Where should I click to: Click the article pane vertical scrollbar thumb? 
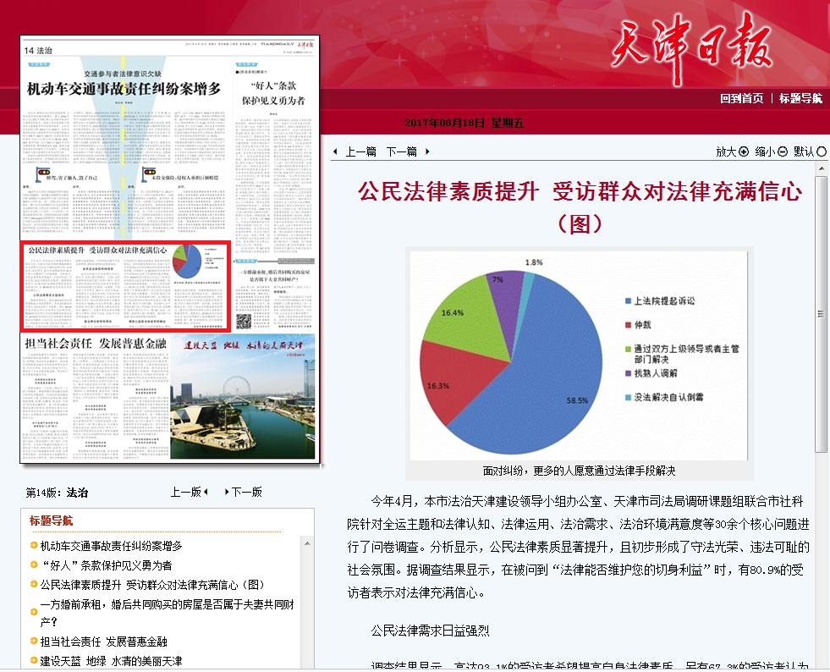tap(821, 314)
